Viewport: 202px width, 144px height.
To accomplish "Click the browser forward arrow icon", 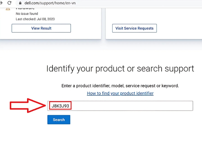I will (x=1, y=3).
